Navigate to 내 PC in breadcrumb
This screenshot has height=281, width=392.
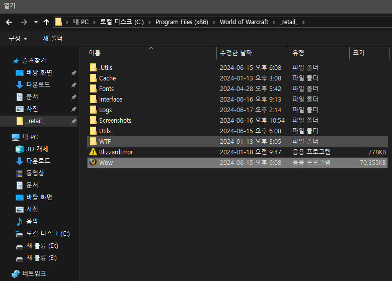[81, 22]
